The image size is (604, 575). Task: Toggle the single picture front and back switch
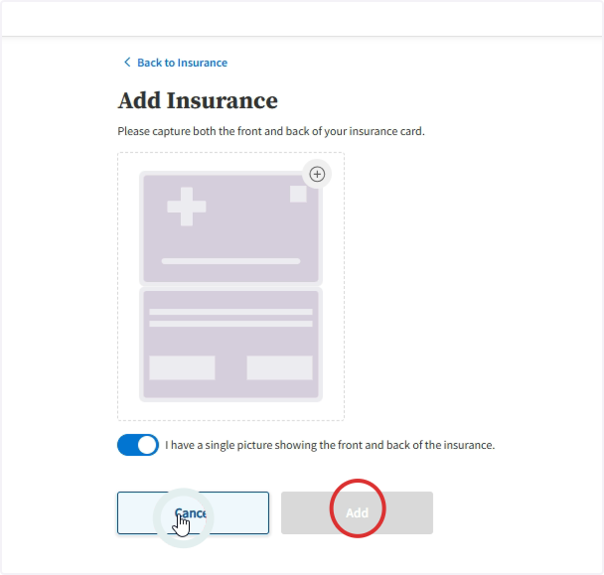point(138,445)
